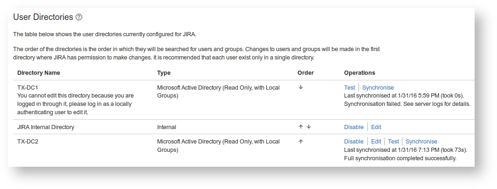
Task: Move JIRA Internal Directory down in order
Action: coord(308,127)
